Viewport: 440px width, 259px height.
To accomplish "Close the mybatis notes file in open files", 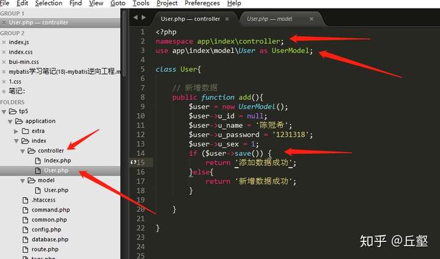I will pos(4,72).
